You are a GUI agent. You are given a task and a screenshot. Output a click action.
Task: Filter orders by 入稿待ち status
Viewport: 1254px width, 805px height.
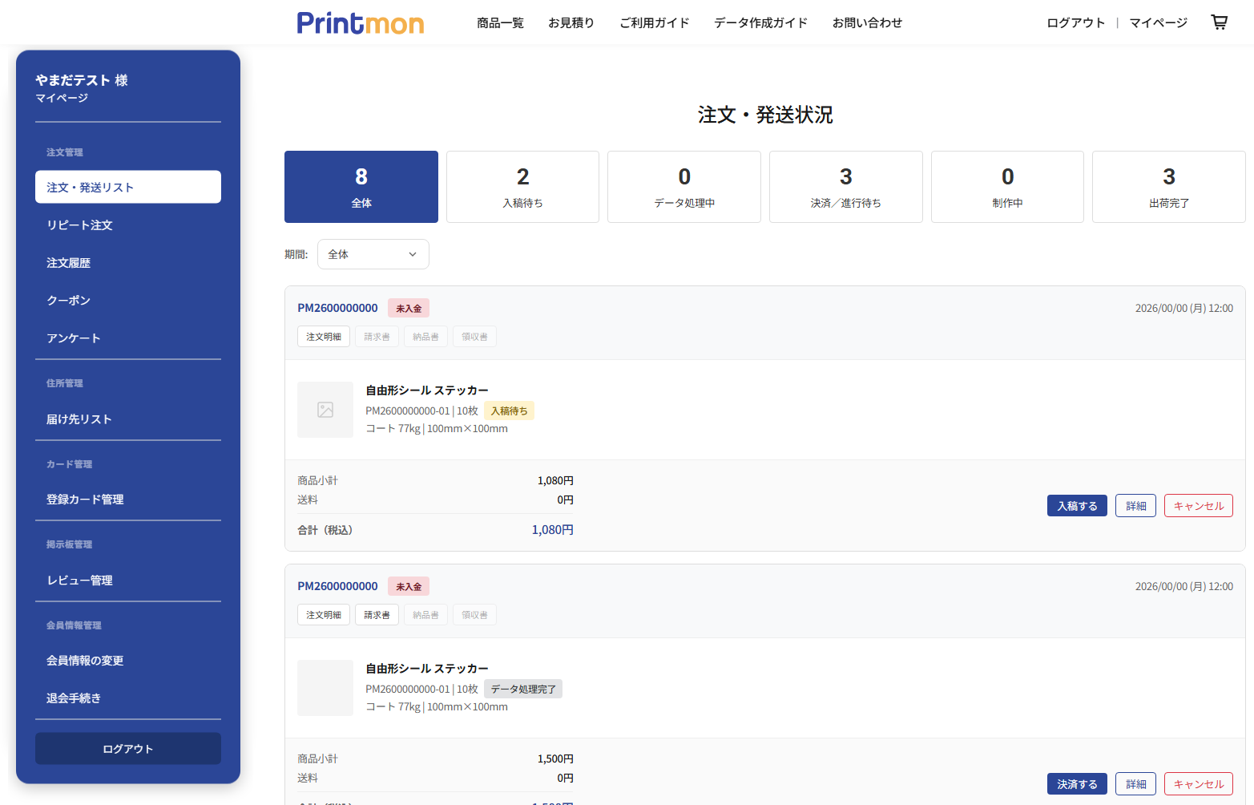(x=522, y=187)
